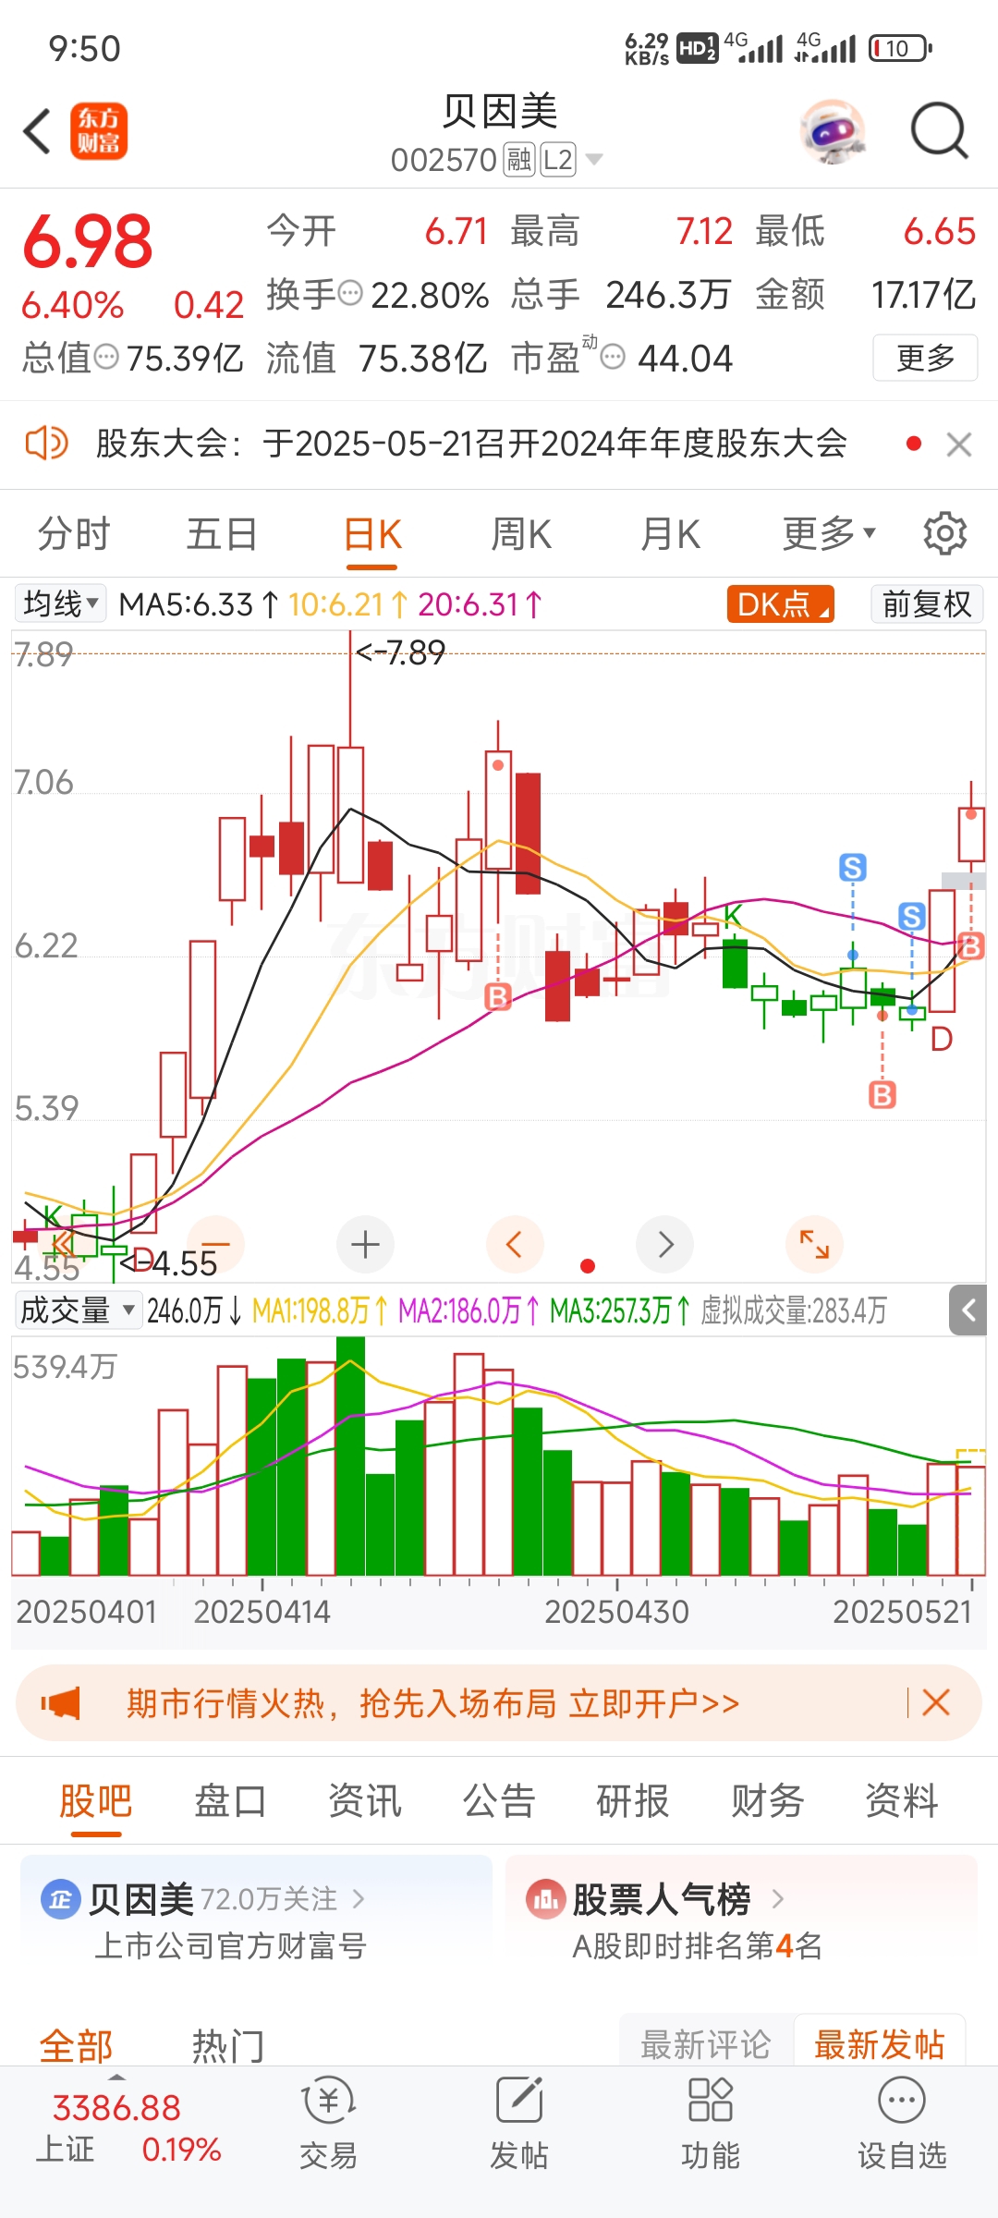This screenshot has width=998, height=2218.
Task: Switch to 公告 tab
Action: click(x=499, y=1800)
